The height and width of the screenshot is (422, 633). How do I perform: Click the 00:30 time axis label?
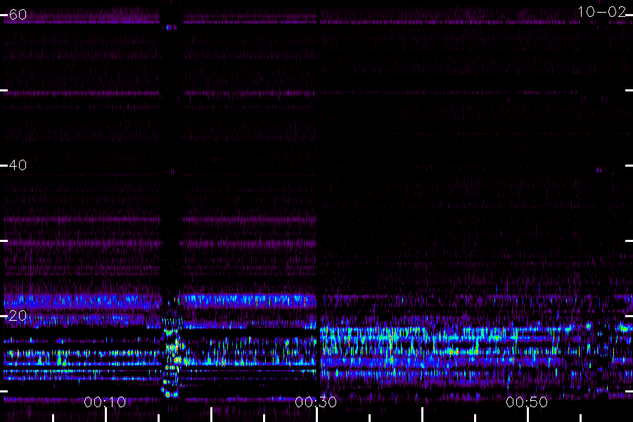click(x=316, y=402)
